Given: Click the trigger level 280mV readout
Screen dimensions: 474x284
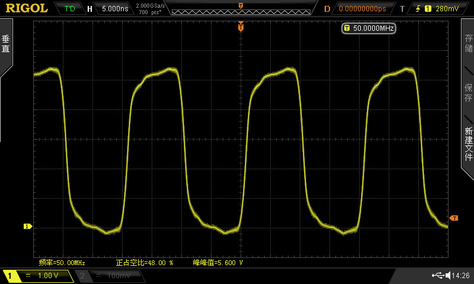Looking at the screenshot, I should coord(447,9).
